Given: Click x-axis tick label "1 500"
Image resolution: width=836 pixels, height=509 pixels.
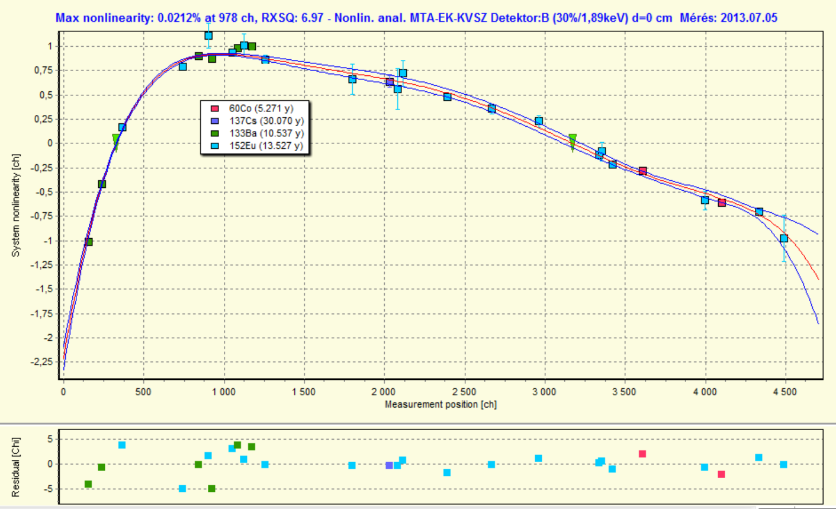Looking at the screenshot, I should click(304, 392).
